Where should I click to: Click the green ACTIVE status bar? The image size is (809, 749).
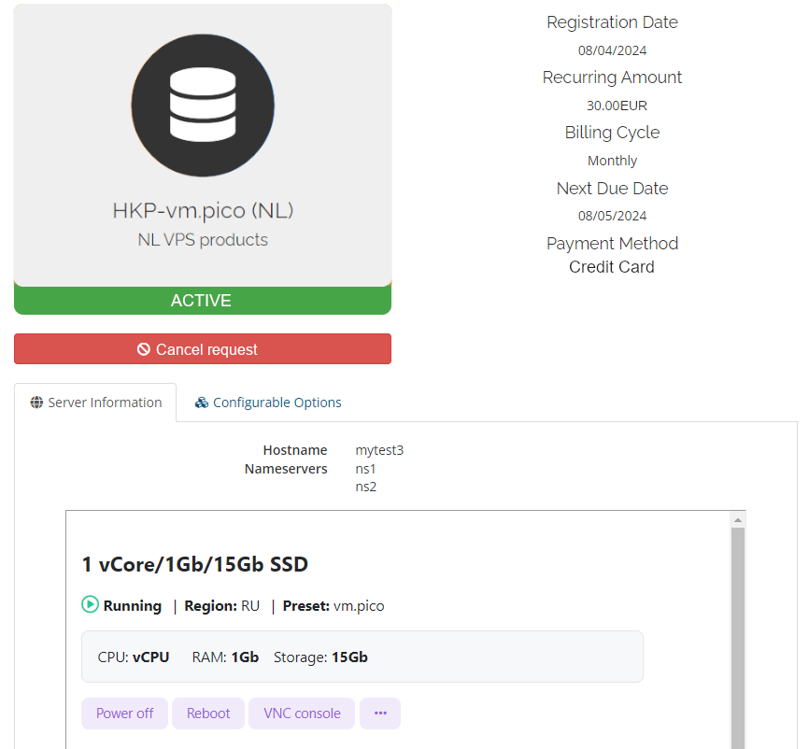(203, 301)
